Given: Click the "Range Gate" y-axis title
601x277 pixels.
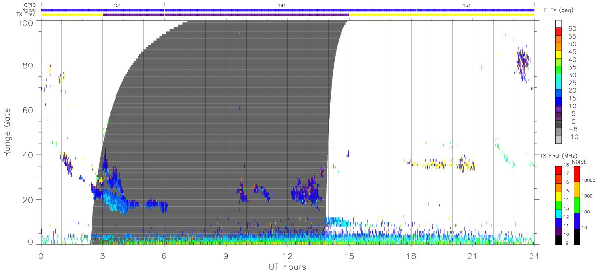Looking at the screenshot, I should pos(8,132).
